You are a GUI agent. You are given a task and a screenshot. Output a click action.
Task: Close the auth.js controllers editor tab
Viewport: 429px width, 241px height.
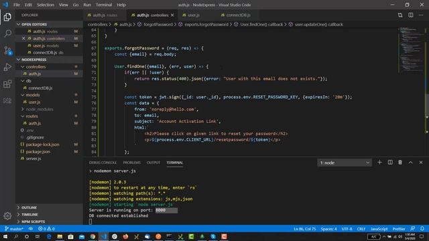click(x=172, y=15)
